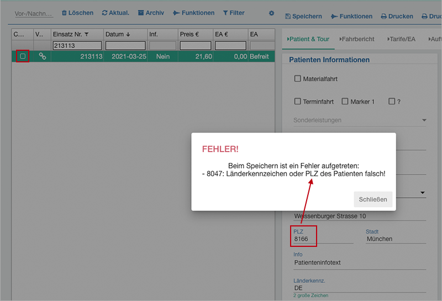Click the Löschen trash icon button
The width and height of the screenshot is (442, 301).
(x=77, y=13)
